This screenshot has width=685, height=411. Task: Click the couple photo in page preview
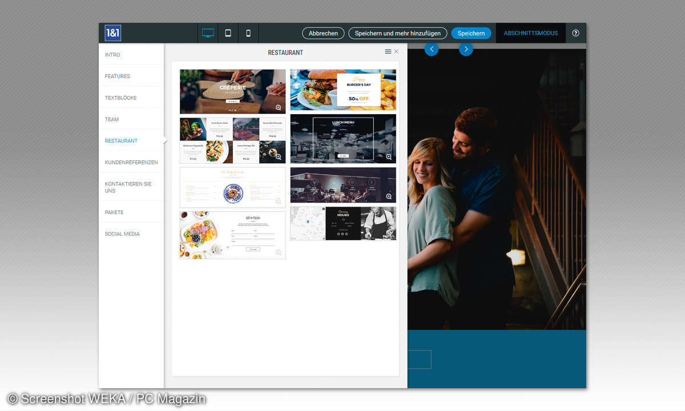point(497,190)
